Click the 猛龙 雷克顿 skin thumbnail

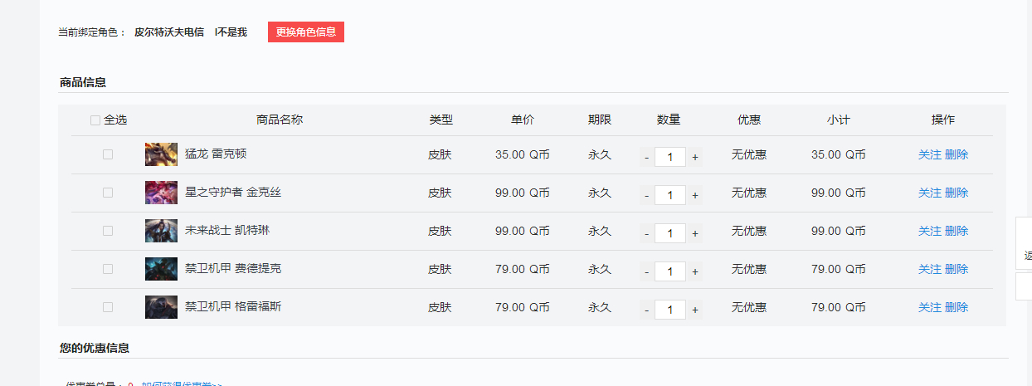click(x=161, y=154)
